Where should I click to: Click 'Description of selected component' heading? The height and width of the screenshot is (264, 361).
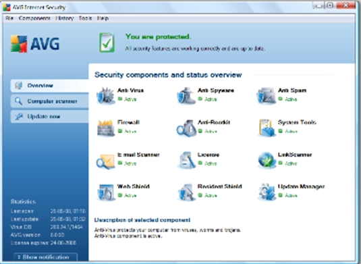pyautogui.click(x=142, y=220)
